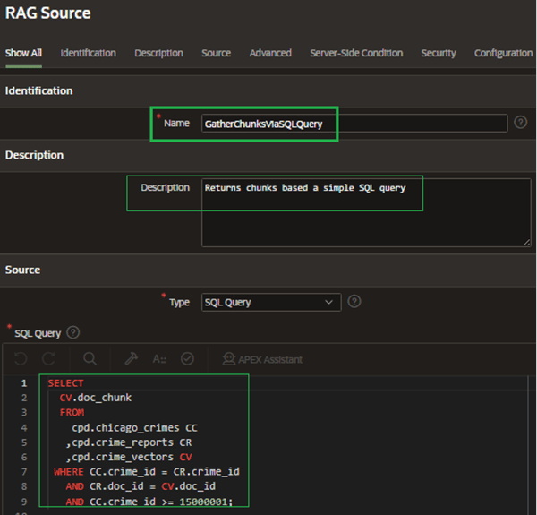The height and width of the screenshot is (515, 537).
Task: Show help for SQL Query label
Action: (x=72, y=332)
